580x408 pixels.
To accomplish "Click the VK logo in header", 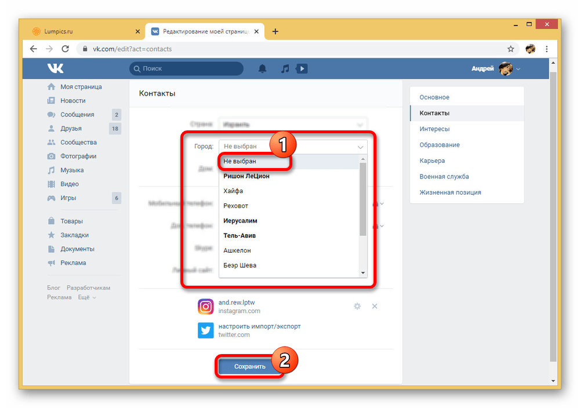I will pos(56,68).
